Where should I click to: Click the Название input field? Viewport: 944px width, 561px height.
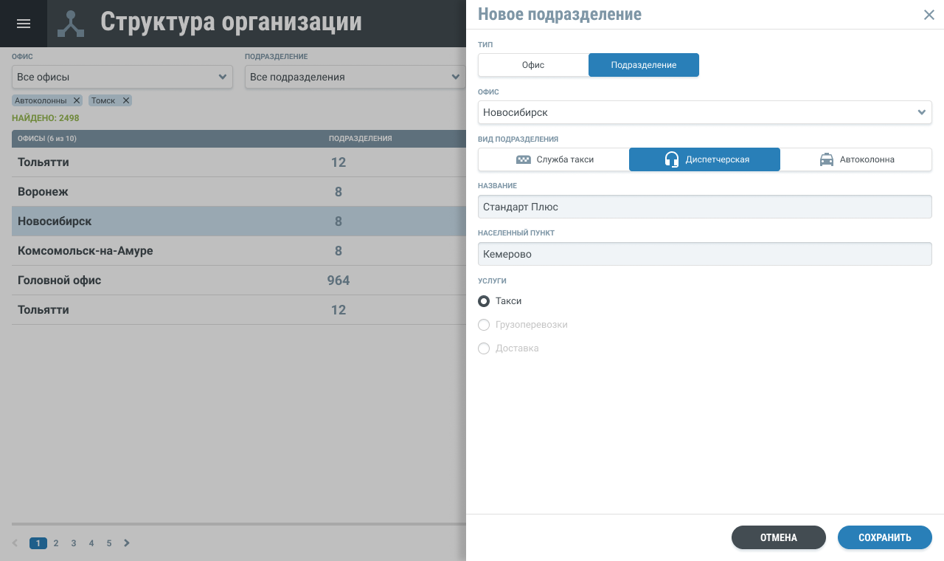tap(704, 207)
